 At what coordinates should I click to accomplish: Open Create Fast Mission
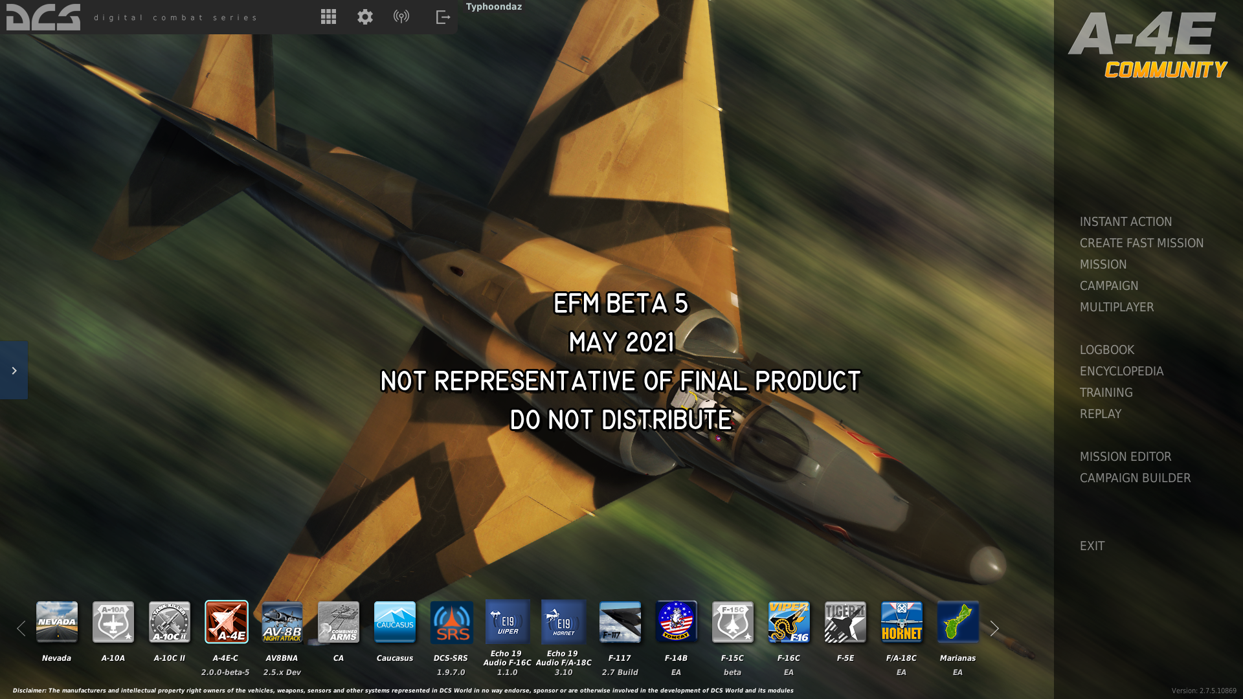click(x=1141, y=243)
